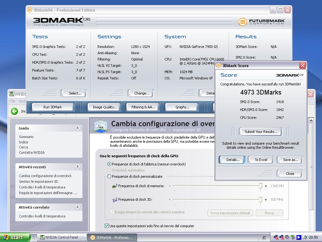Close the NVIDIA Control Panel window
The height and width of the screenshot is (242, 322).
point(311,94)
